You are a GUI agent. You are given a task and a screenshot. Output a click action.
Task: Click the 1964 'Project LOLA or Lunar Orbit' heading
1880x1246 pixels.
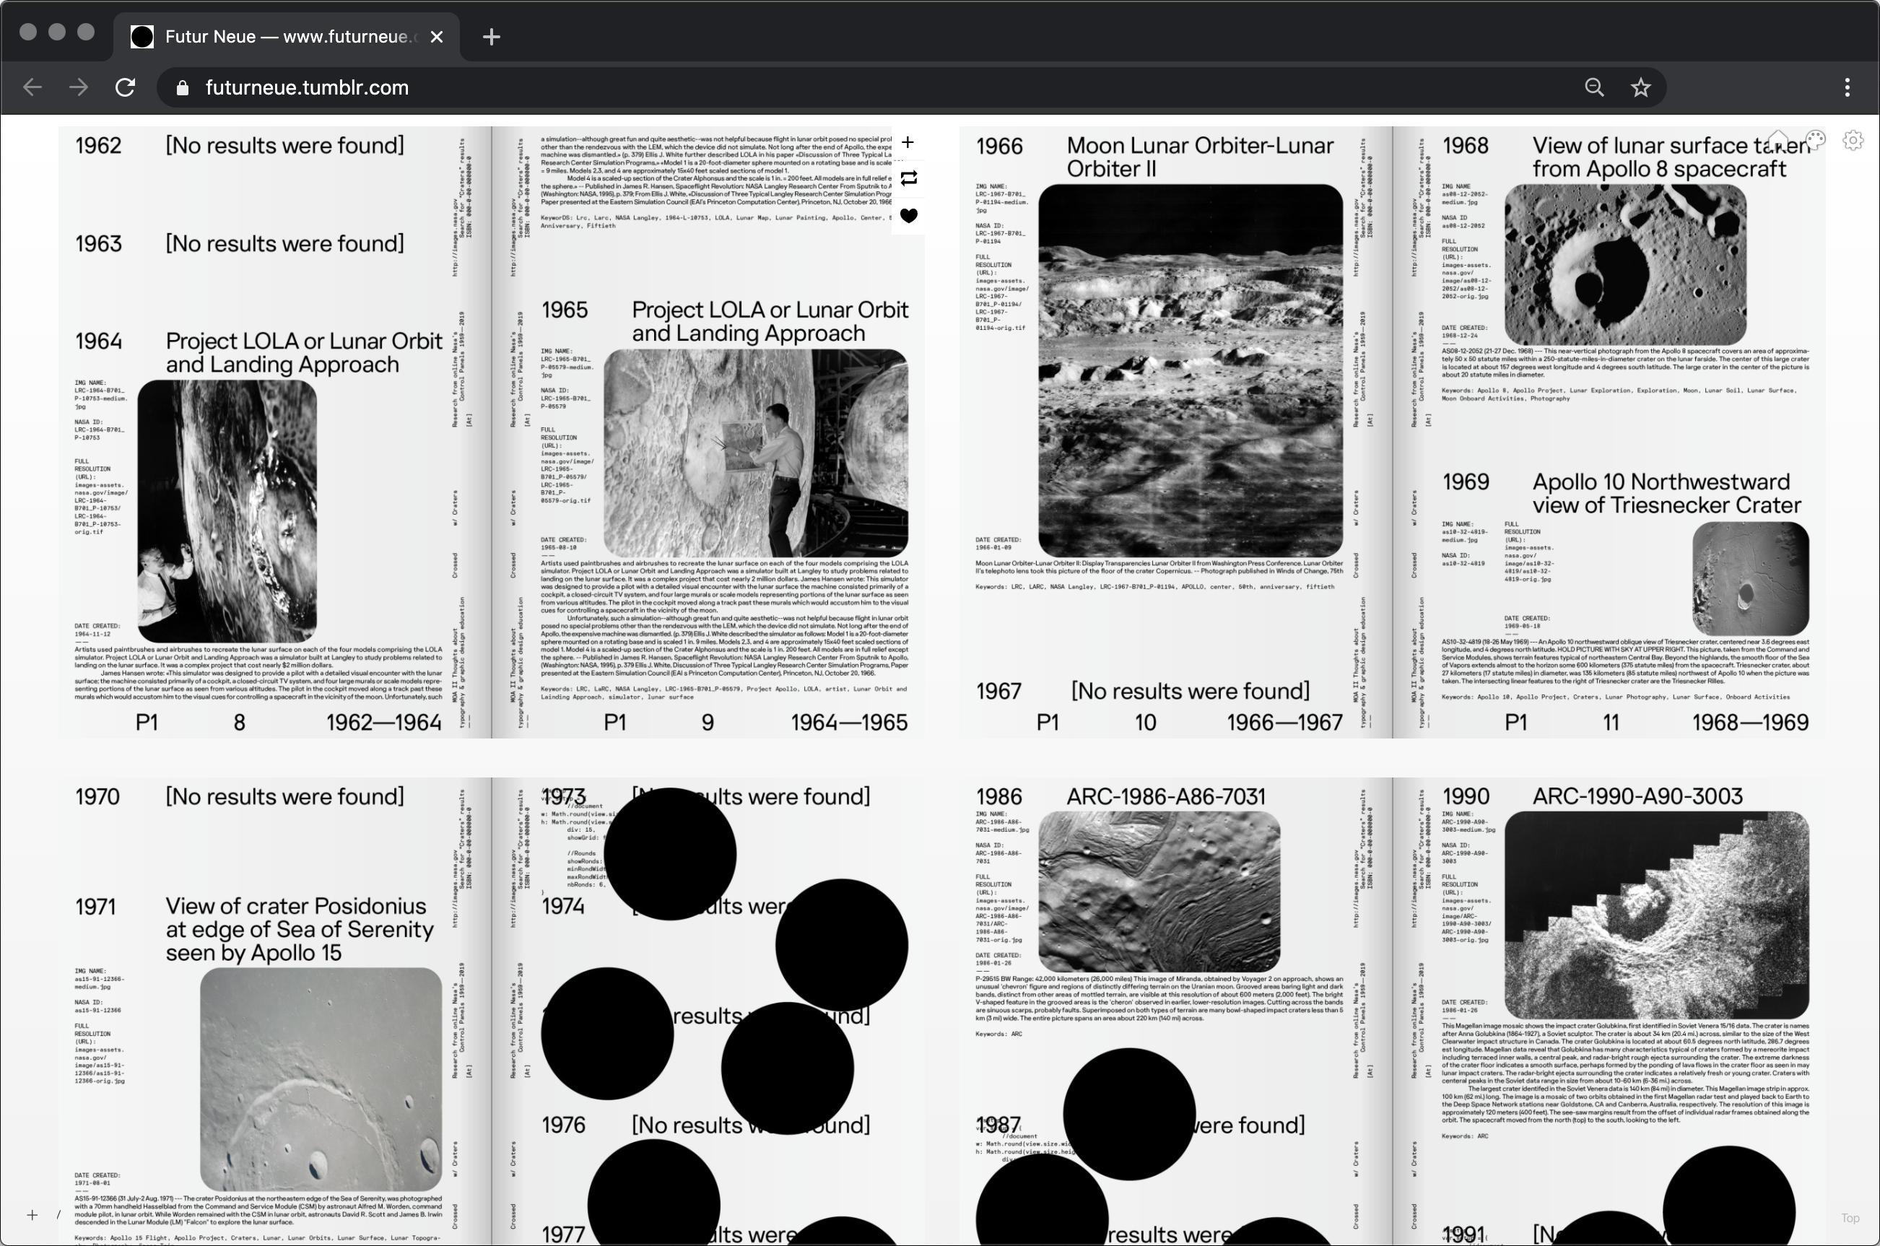[303, 352]
